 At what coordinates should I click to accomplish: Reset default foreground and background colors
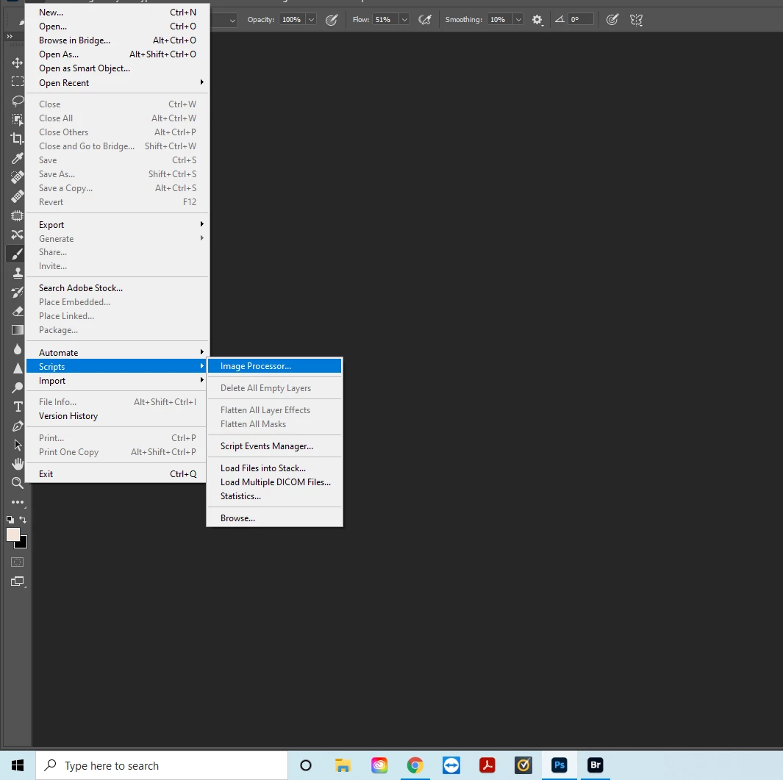pyautogui.click(x=10, y=519)
